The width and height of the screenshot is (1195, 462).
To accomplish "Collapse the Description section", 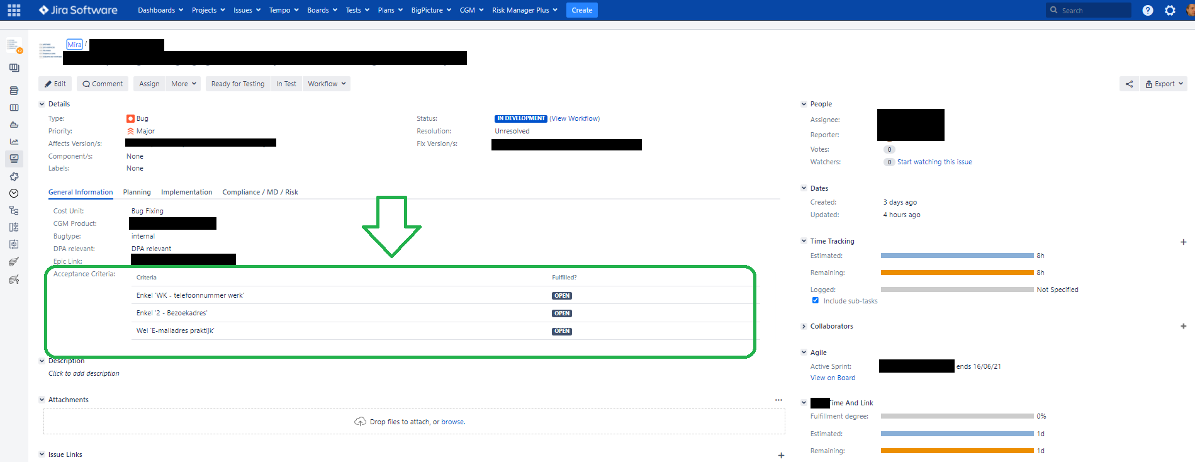I will pos(42,361).
